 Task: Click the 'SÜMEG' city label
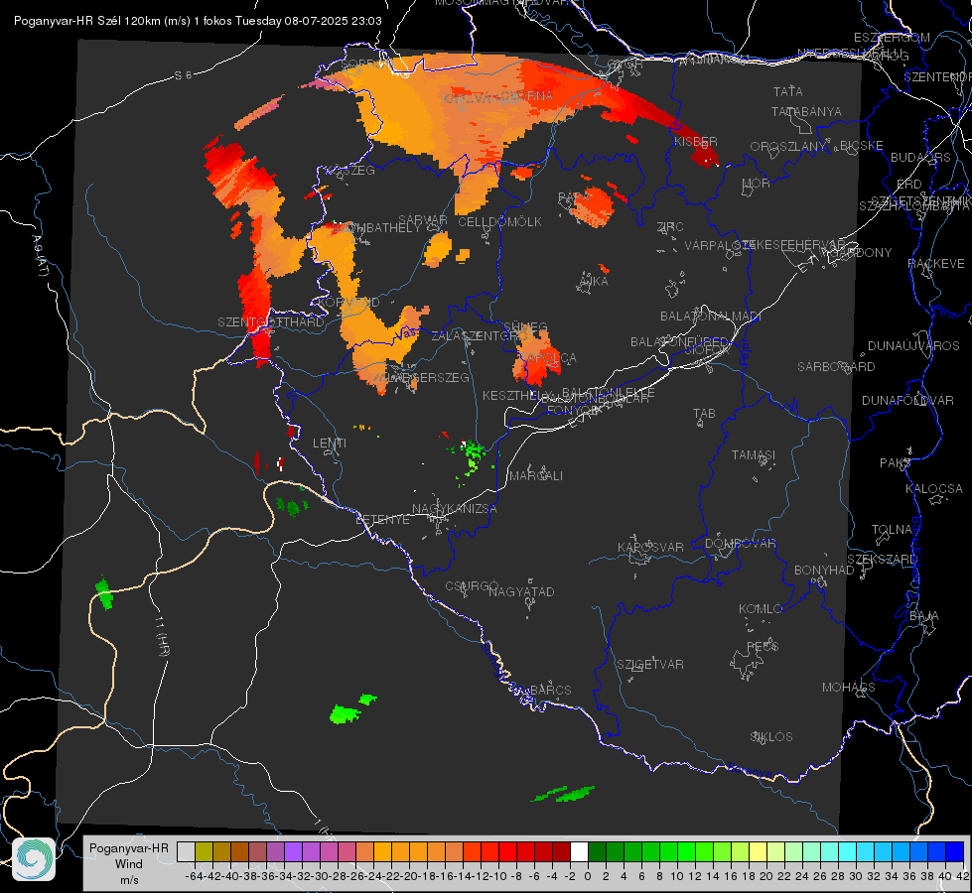coord(525,326)
